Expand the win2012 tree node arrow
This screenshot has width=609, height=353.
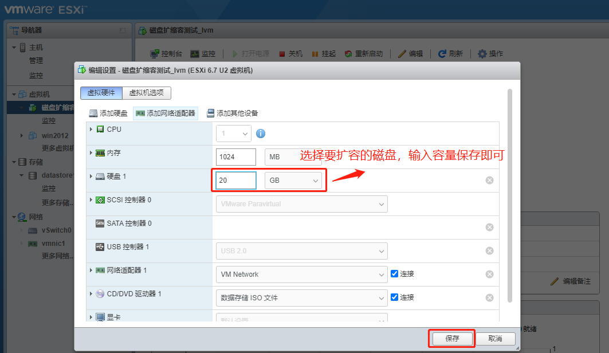(22, 136)
